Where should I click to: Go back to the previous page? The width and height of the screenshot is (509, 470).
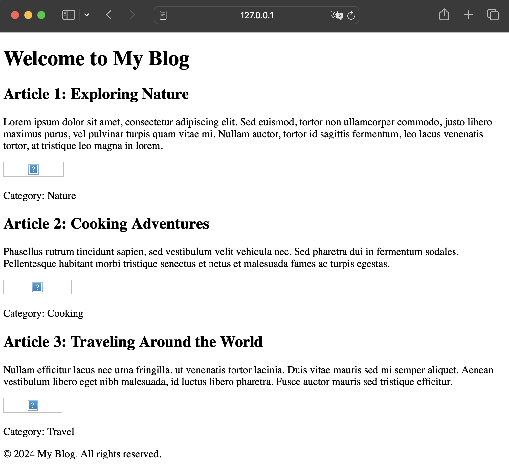click(x=109, y=15)
